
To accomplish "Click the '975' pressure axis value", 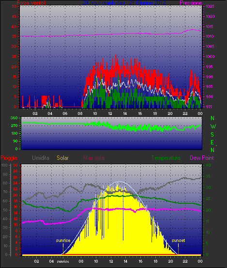I will [210, 107].
